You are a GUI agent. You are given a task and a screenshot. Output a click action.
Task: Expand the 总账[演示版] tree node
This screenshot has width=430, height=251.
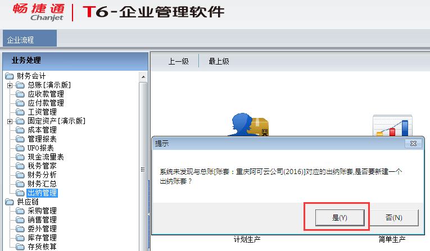tap(10, 85)
